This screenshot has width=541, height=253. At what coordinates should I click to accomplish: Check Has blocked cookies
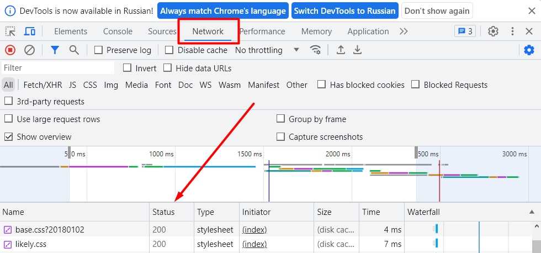tap(321, 85)
